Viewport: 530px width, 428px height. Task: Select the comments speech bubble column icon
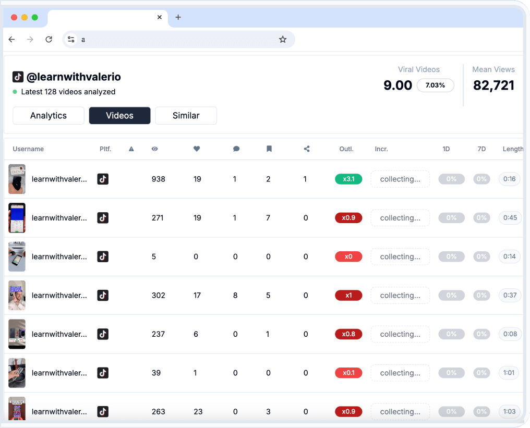(x=236, y=149)
